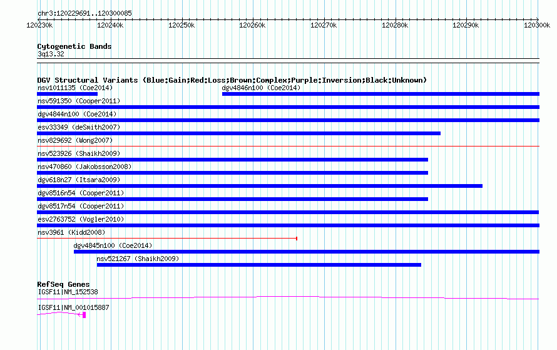Select the bar under nsv591350
This screenshot has width=557, height=350.
click(288, 107)
